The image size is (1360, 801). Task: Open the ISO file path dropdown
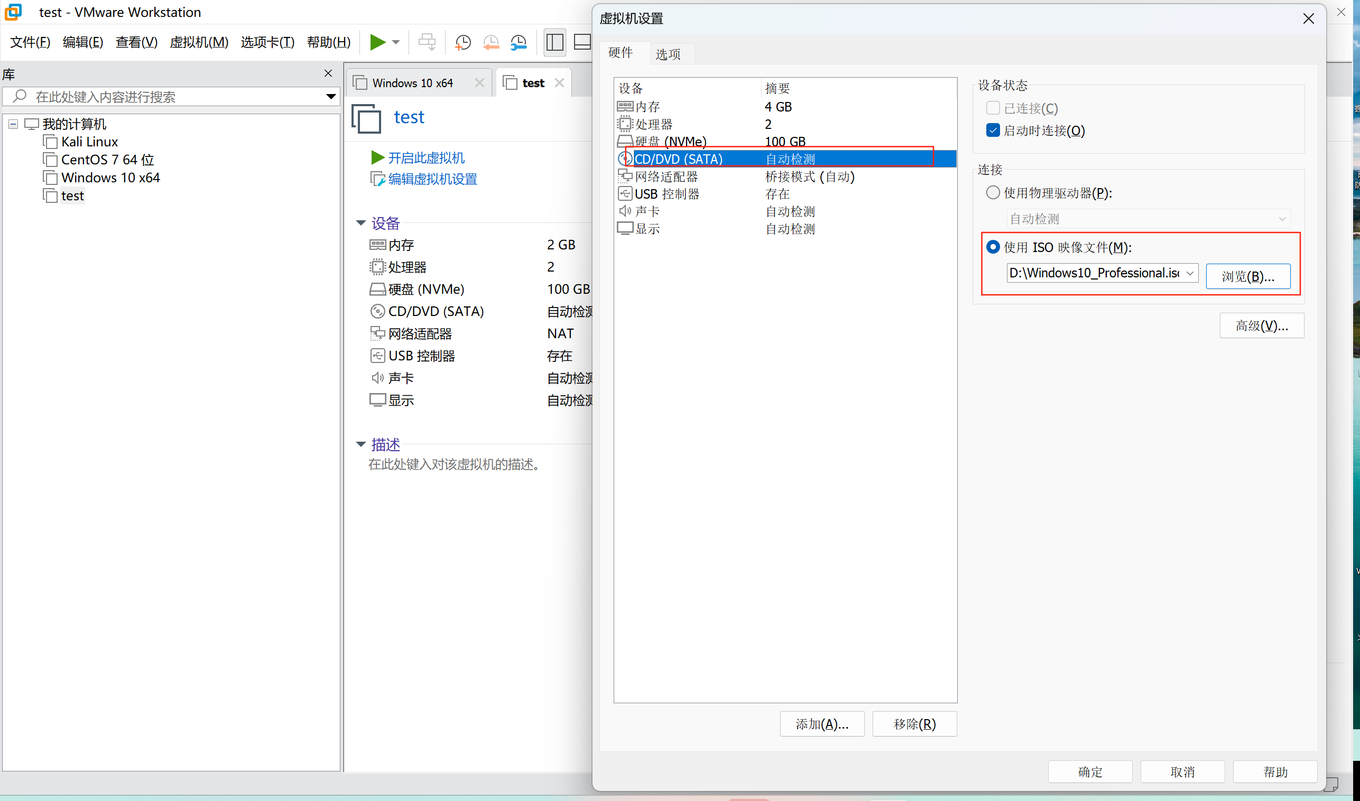(1189, 273)
